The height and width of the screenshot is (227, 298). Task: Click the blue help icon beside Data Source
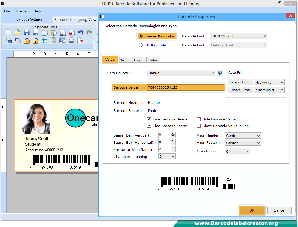[x=220, y=73]
